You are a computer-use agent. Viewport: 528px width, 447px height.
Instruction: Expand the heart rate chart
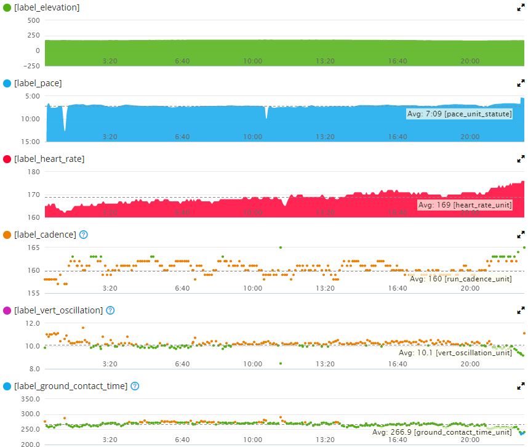521,159
